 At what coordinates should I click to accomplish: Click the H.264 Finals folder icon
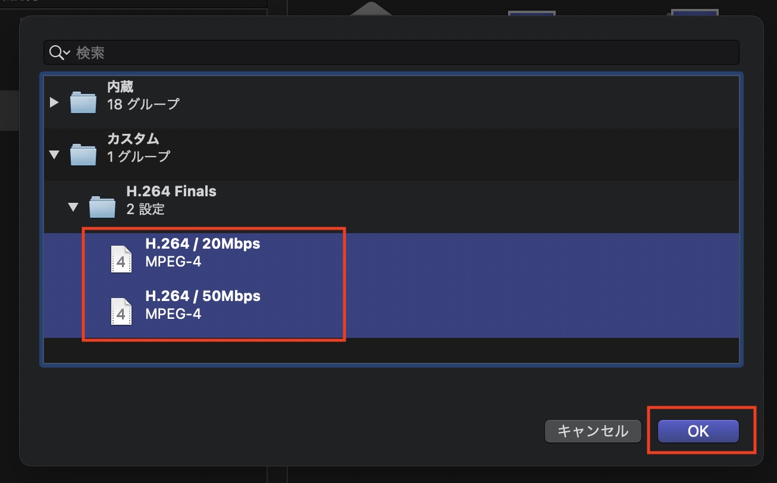pyautogui.click(x=102, y=208)
